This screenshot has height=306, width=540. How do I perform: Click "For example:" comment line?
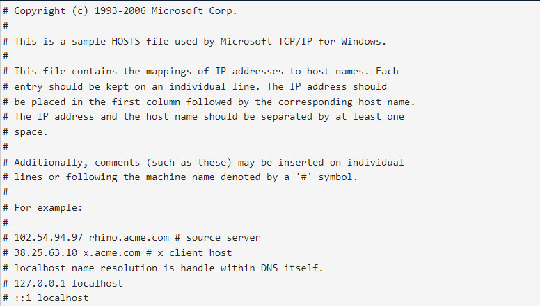(48, 208)
